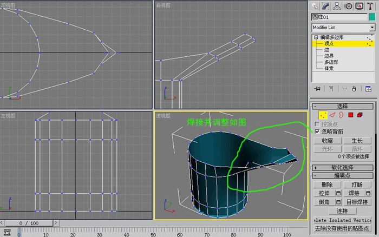Viewport: 379px width, 237px height.
Task: Click the command panel vertical scrollbar
Action: click(x=377, y=183)
